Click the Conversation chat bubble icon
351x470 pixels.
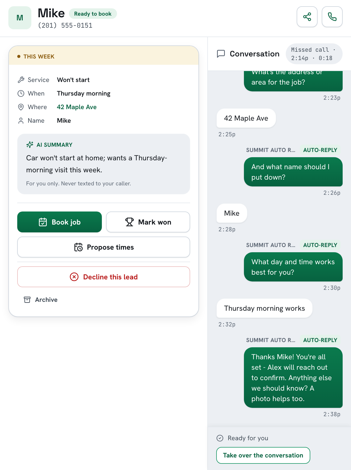[221, 54]
